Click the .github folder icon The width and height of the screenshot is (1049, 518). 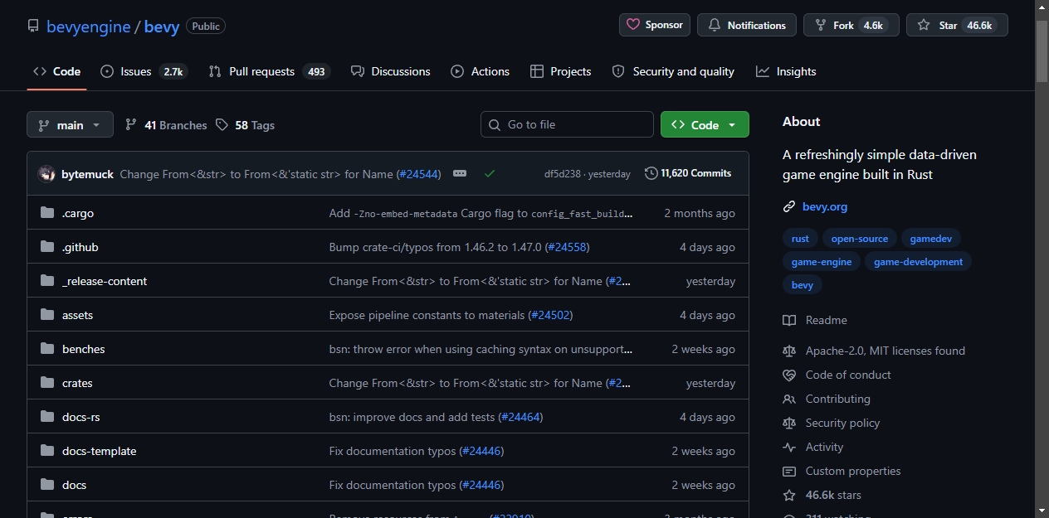[47, 247]
